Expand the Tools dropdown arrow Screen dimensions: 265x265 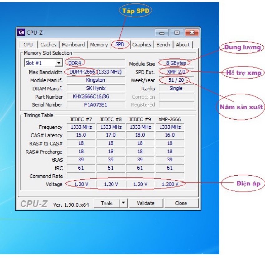(123, 203)
